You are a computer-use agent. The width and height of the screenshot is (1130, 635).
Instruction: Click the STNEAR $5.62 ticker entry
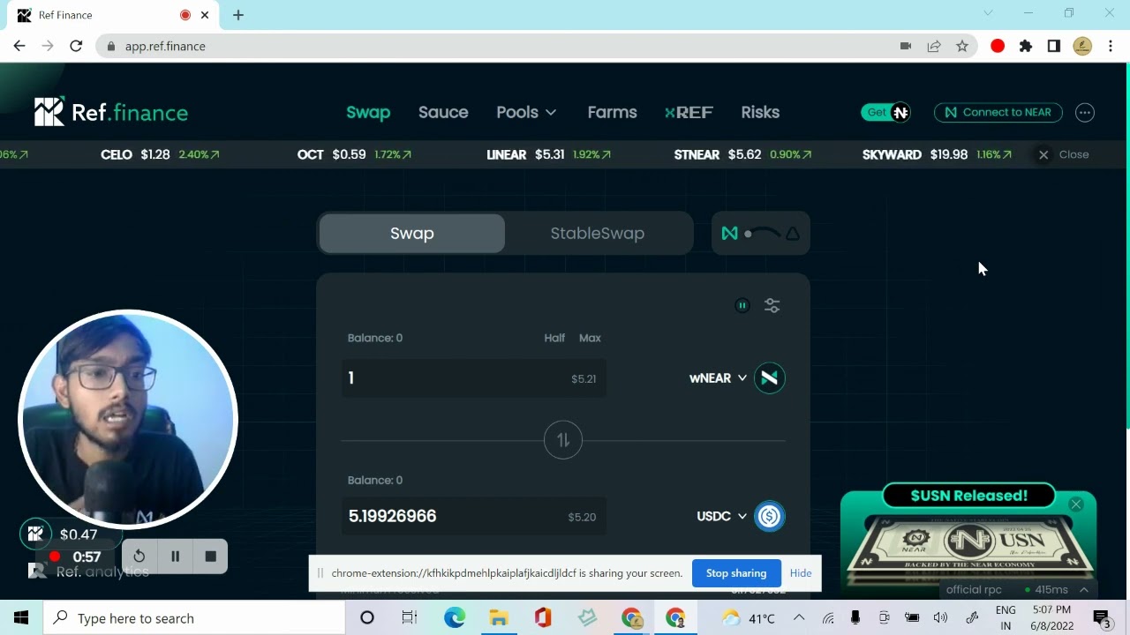pyautogui.click(x=742, y=154)
